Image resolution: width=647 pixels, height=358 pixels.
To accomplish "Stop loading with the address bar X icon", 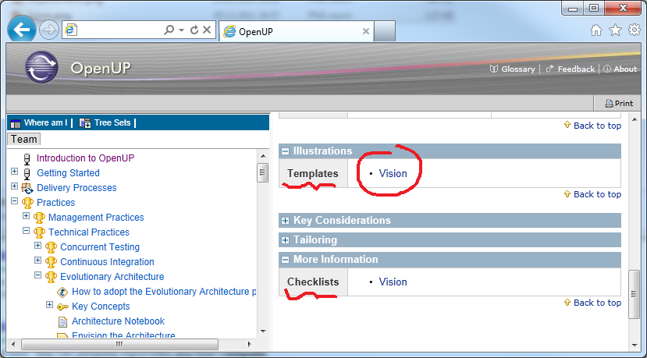I will [207, 30].
